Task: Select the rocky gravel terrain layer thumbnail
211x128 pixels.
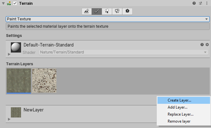Action: pos(44,81)
